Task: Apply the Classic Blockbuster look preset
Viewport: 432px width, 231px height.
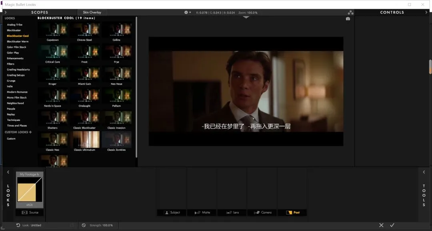Action: tap(84, 118)
